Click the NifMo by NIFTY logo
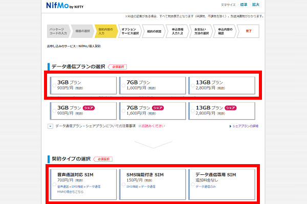Image resolution: width=307 pixels, height=204 pixels. coord(65,6)
